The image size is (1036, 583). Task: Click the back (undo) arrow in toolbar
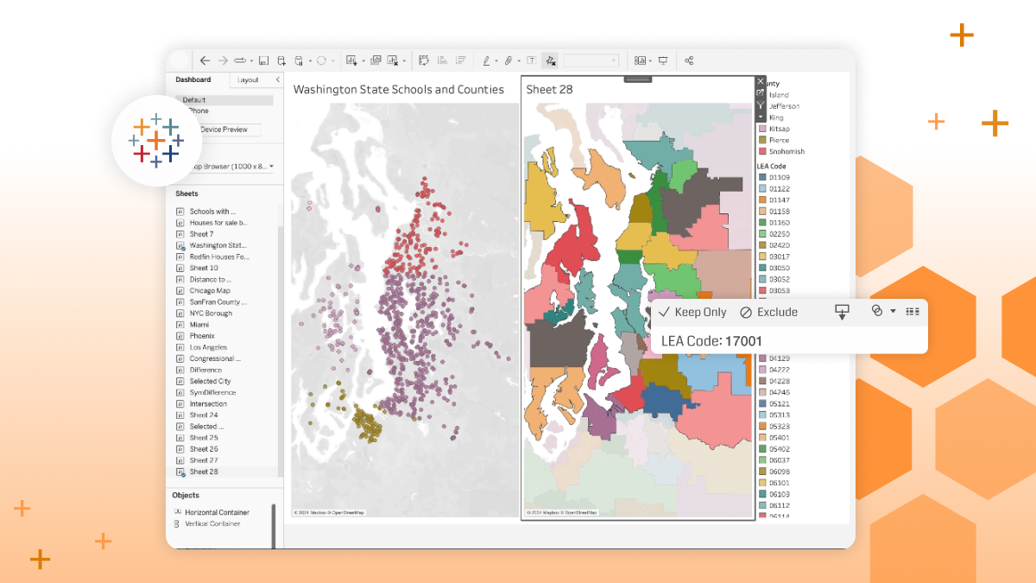[x=205, y=60]
